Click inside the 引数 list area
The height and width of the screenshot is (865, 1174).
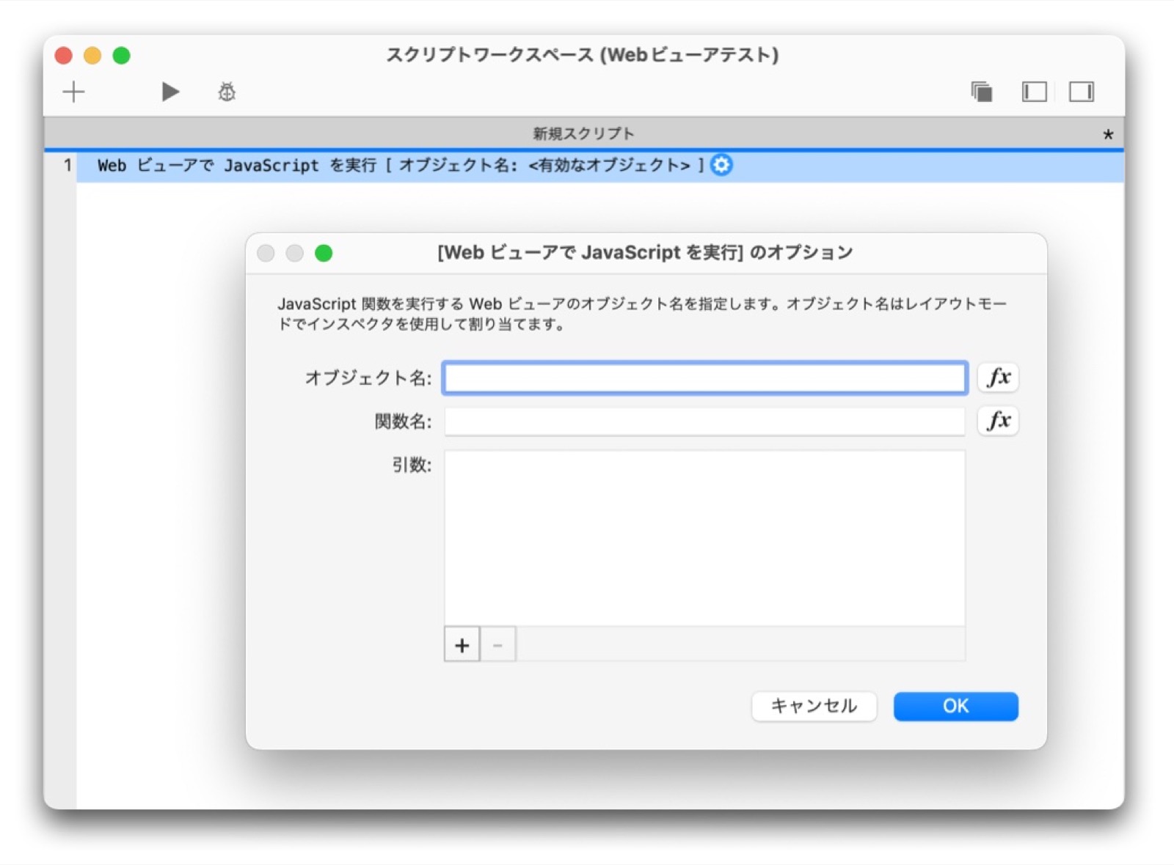click(x=704, y=535)
